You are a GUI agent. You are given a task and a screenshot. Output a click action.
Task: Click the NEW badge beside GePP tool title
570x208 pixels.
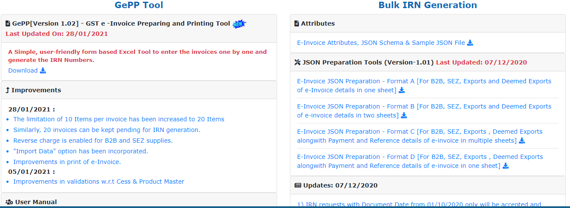[239, 24]
